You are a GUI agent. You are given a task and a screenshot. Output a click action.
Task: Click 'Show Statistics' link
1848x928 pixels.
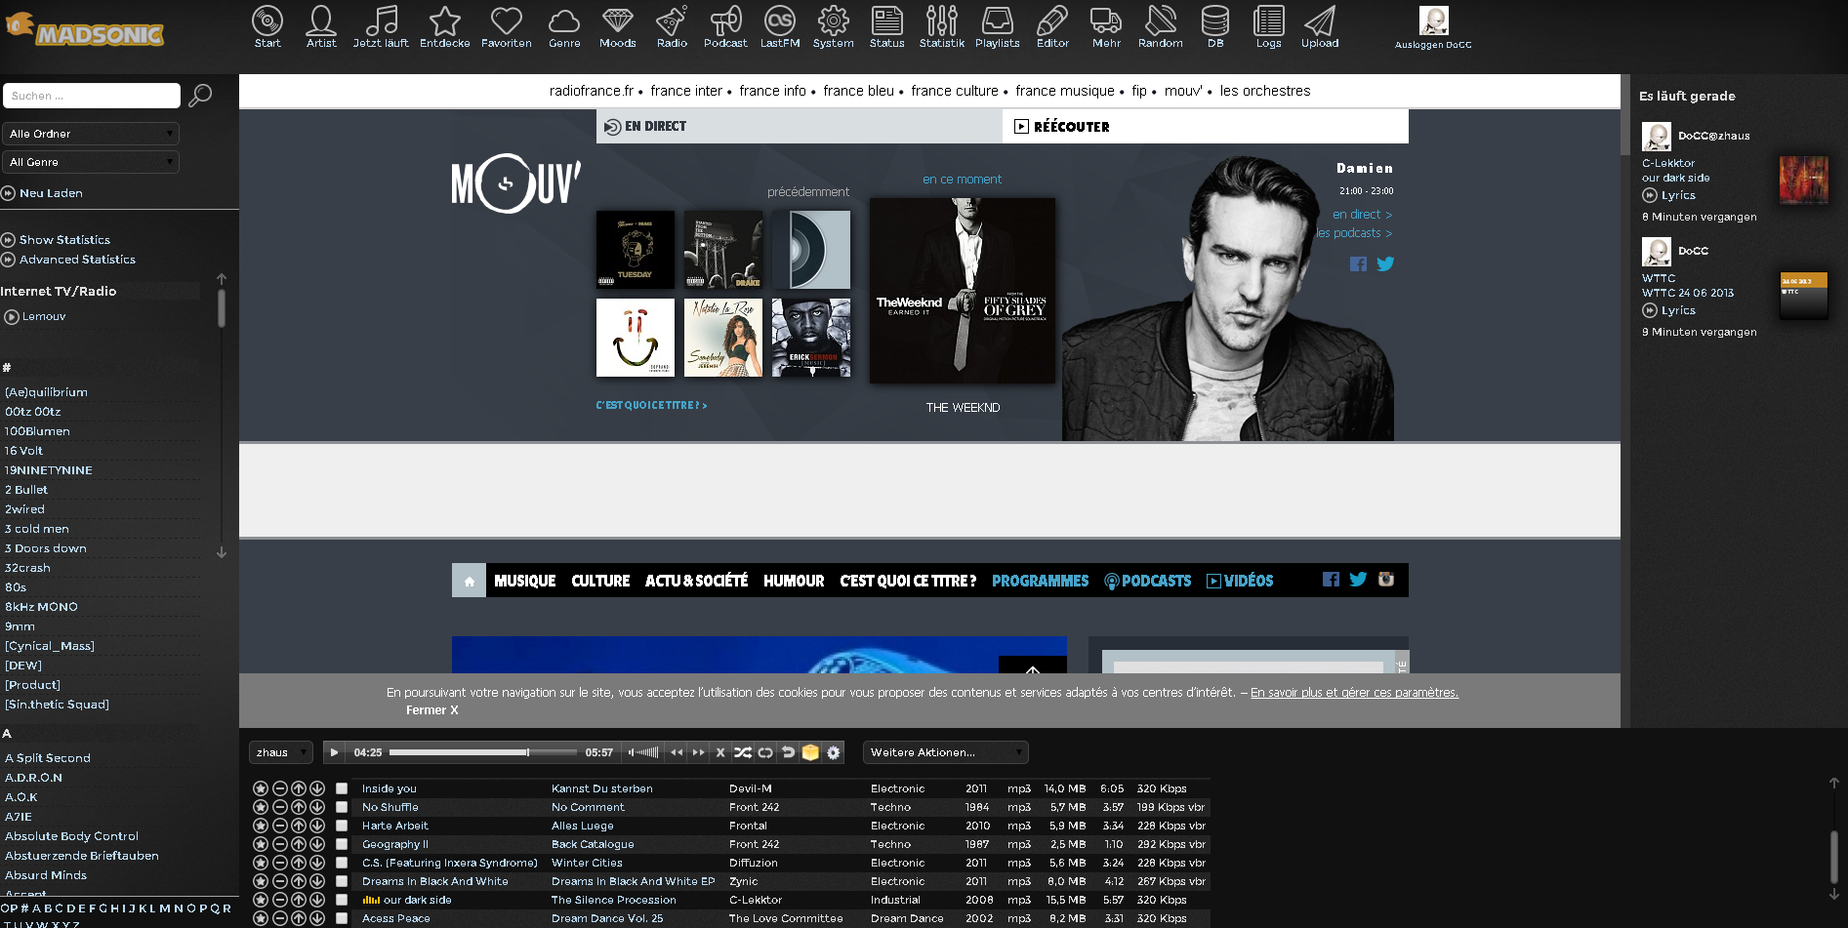(x=64, y=240)
